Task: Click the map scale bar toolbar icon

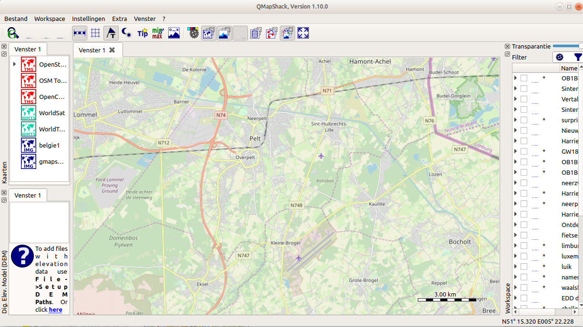Action: (80, 33)
